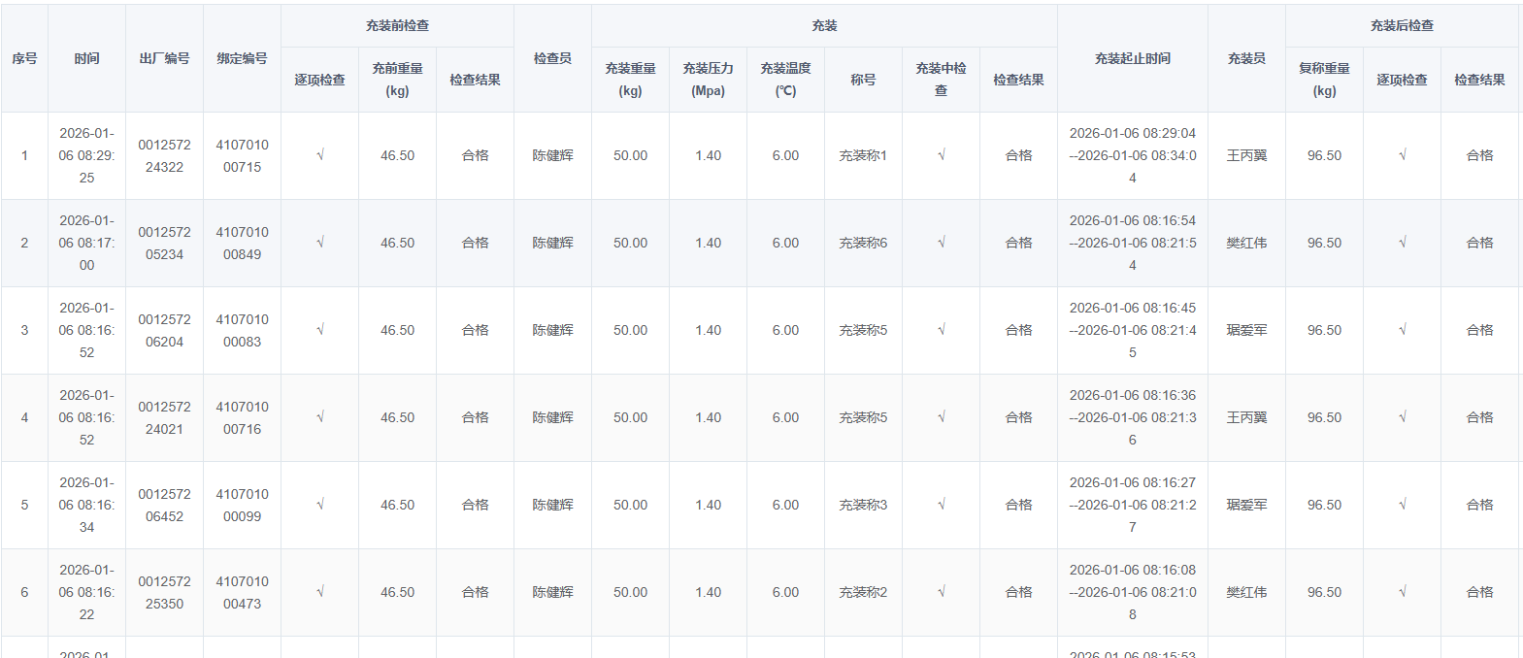Select the 充装称1 cell in row 1
This screenshot has width=1523, height=658.
pyautogui.click(x=863, y=155)
